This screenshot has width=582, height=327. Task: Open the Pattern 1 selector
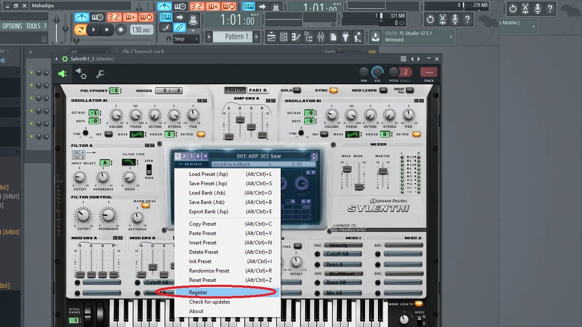coord(233,37)
